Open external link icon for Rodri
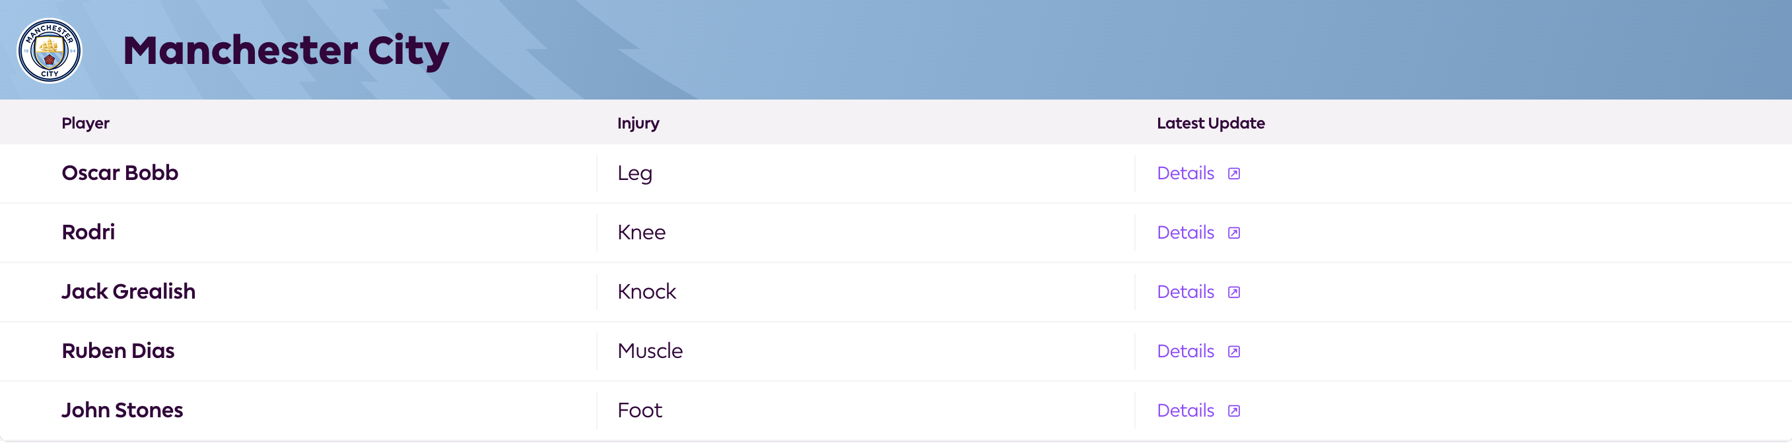The image size is (1792, 443). (x=1233, y=233)
